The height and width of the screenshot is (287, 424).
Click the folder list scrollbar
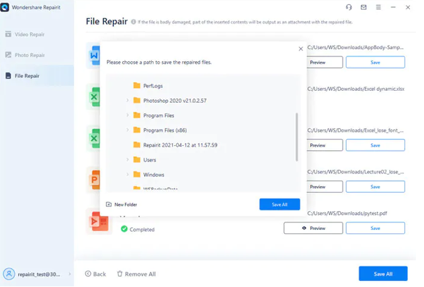tap(297, 137)
